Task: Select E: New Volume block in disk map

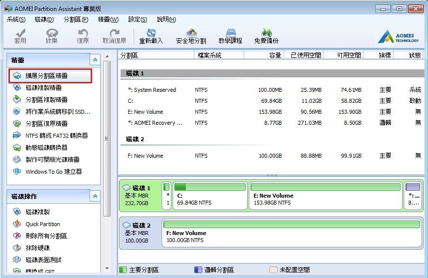Action: [x=325, y=196]
